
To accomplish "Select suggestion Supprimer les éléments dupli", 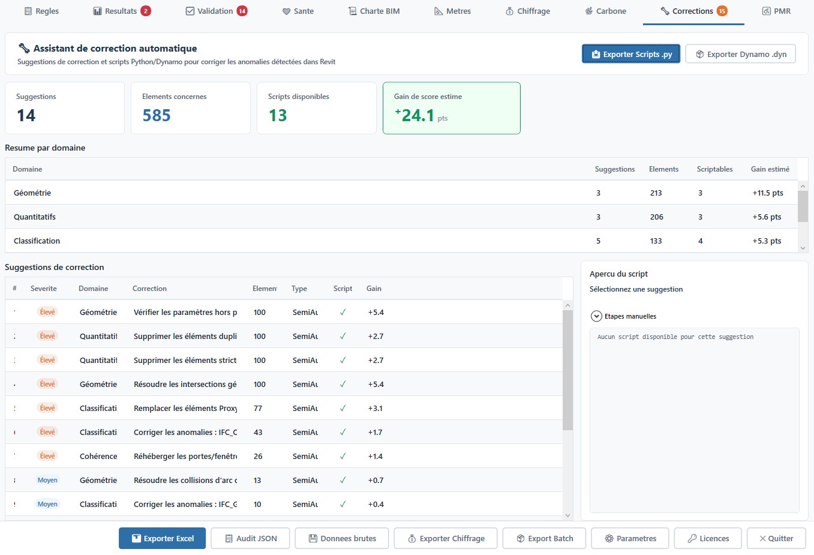I will click(x=284, y=336).
